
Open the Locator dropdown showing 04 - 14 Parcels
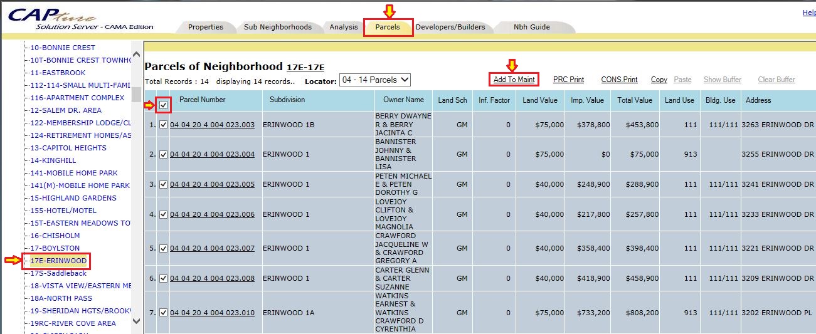click(374, 80)
